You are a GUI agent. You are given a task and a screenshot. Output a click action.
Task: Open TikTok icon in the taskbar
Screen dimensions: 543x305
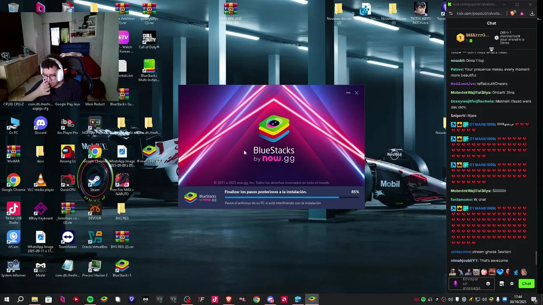tap(215, 299)
